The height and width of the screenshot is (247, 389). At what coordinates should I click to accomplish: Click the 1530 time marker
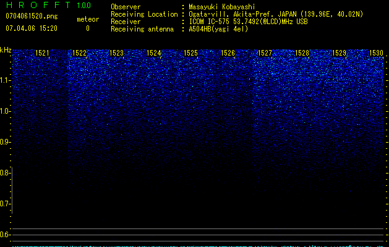(x=376, y=53)
